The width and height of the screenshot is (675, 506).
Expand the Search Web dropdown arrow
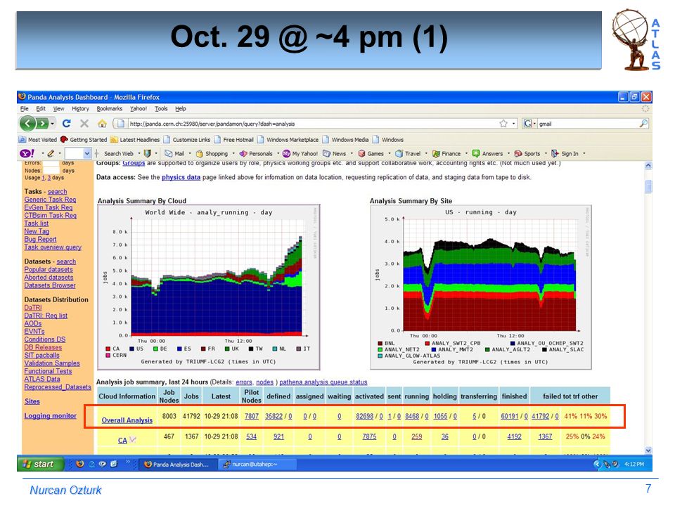(139, 154)
